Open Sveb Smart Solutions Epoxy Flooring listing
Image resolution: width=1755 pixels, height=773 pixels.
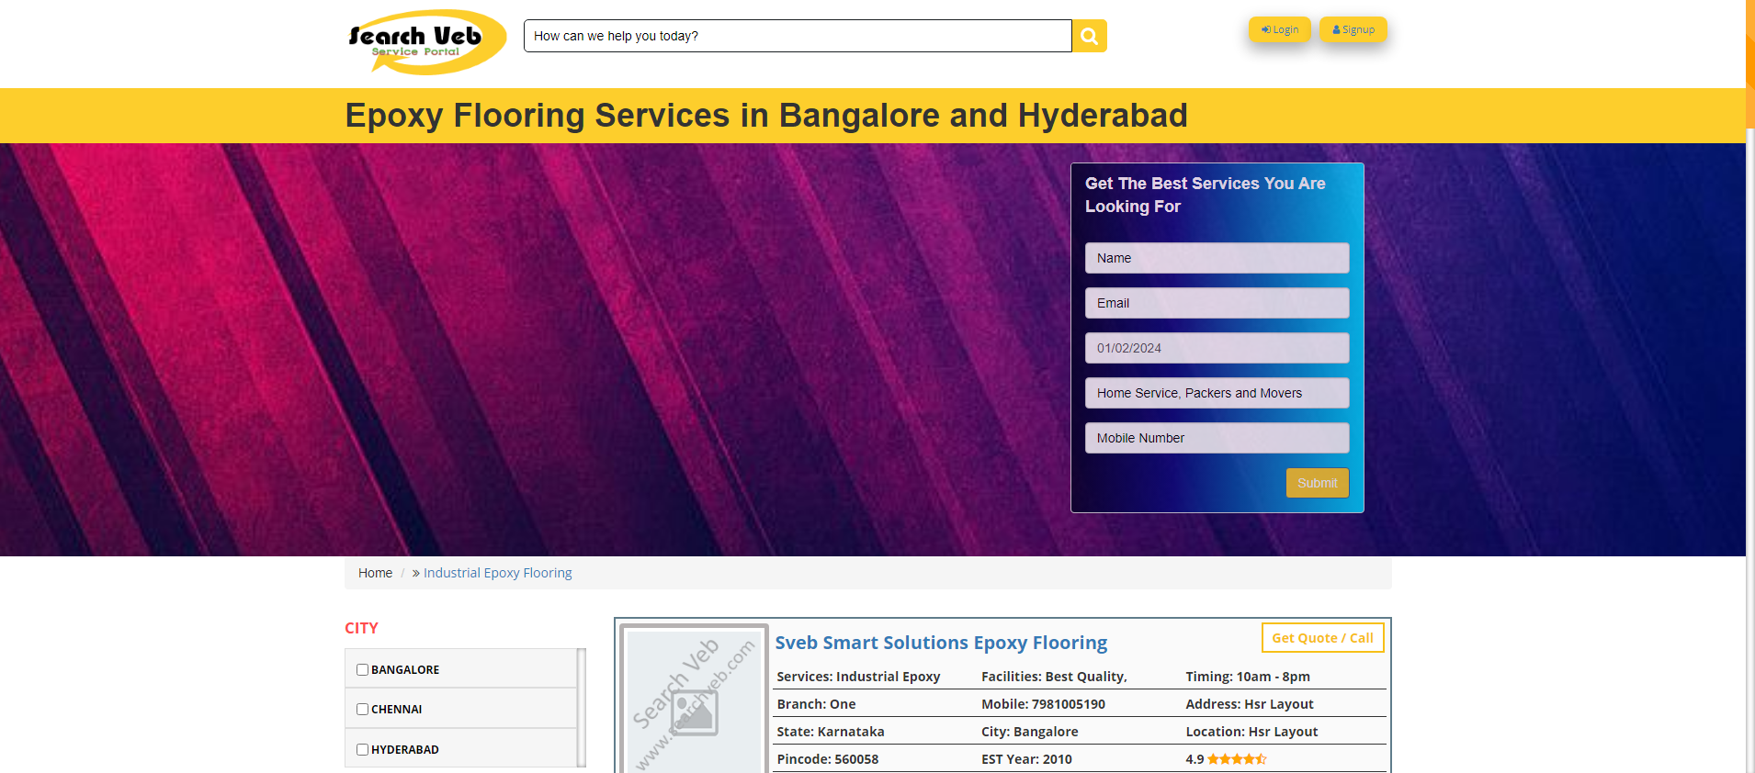coord(941,643)
